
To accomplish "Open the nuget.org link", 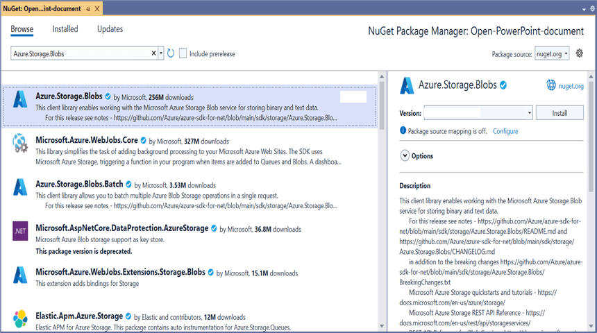I will 571,87.
